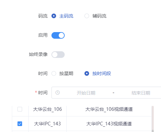
Task: Select the 主码流 radio button circle
Action: (x=54, y=16)
